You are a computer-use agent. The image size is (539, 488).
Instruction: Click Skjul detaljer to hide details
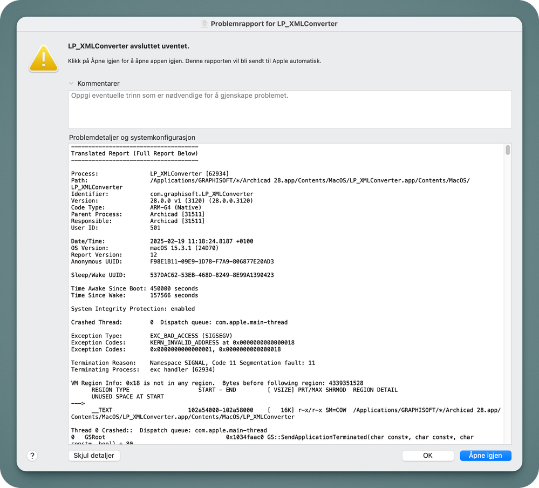tap(94, 455)
